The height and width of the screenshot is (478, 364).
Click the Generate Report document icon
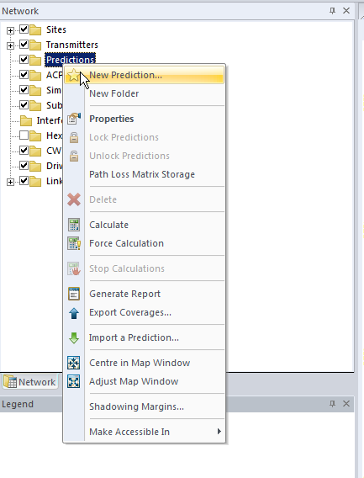click(x=74, y=294)
